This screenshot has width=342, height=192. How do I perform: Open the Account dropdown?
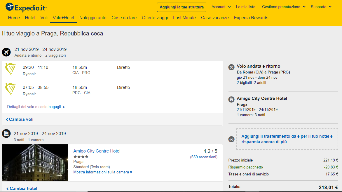221,7
